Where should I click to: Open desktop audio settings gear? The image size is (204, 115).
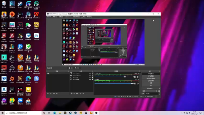138,84
